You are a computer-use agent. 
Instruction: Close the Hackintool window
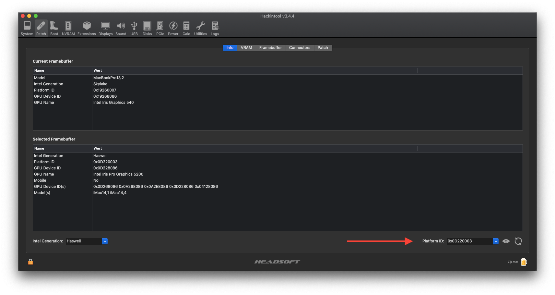click(23, 16)
